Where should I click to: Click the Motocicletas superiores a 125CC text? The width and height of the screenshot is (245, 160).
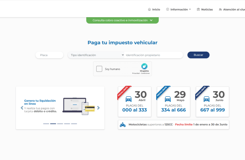point(151,124)
